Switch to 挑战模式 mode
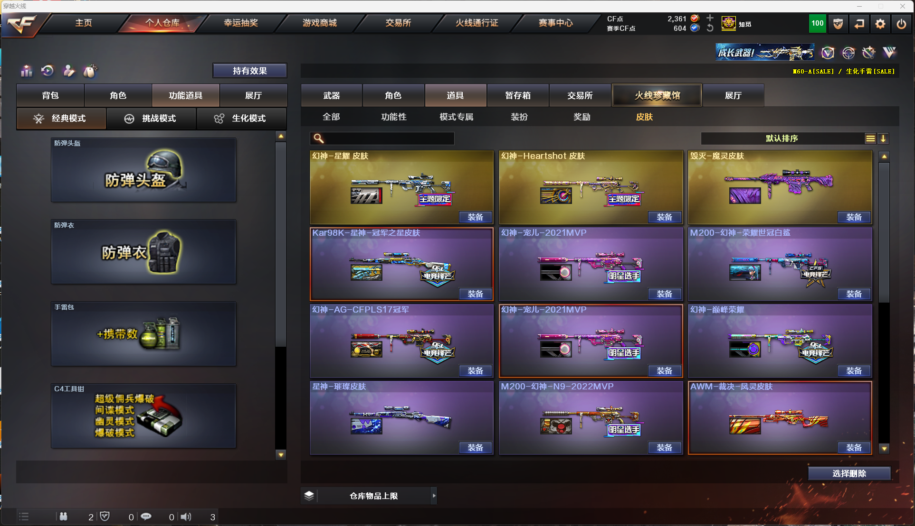The width and height of the screenshot is (915, 526). (152, 118)
